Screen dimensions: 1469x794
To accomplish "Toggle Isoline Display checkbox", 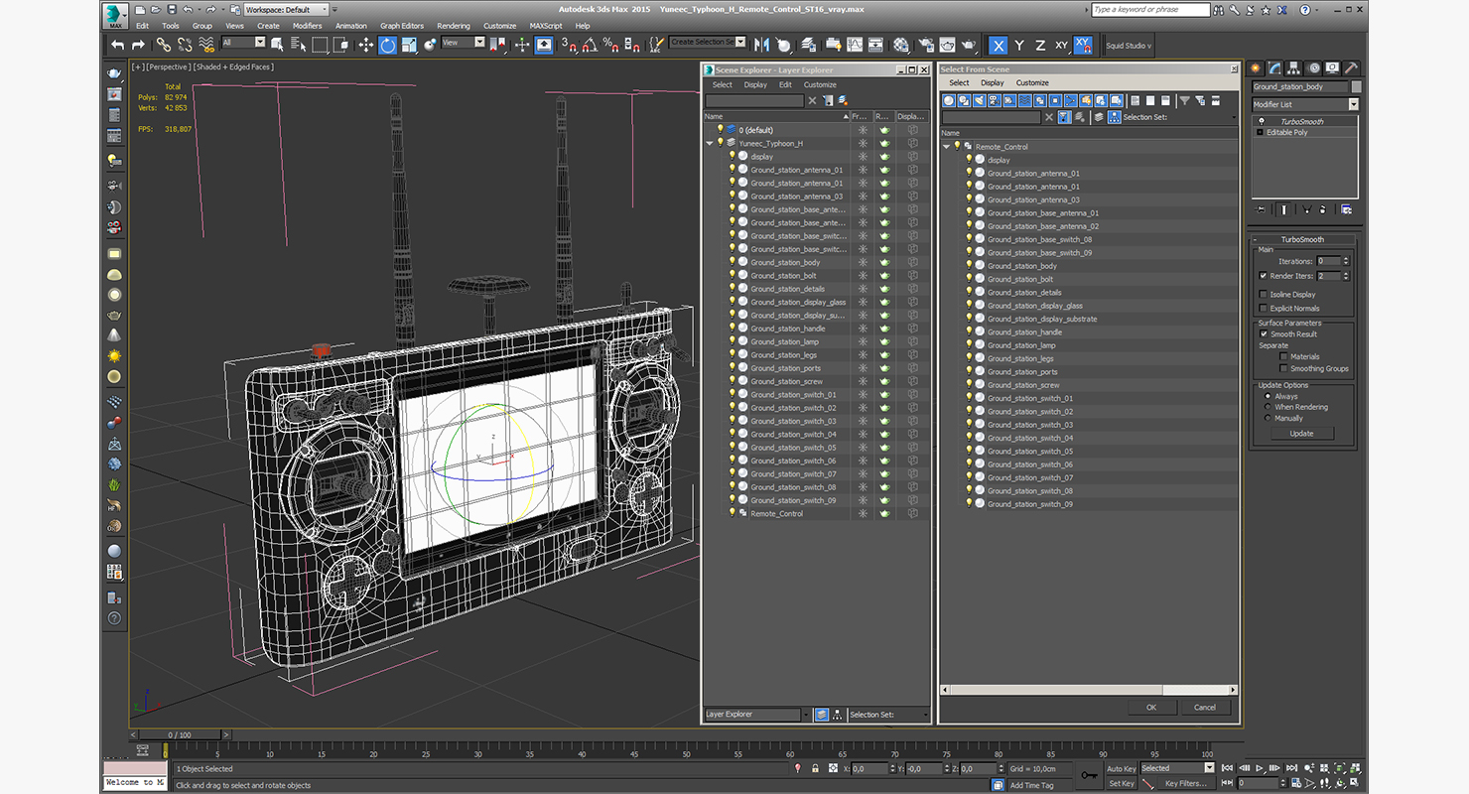I will click(x=1263, y=294).
